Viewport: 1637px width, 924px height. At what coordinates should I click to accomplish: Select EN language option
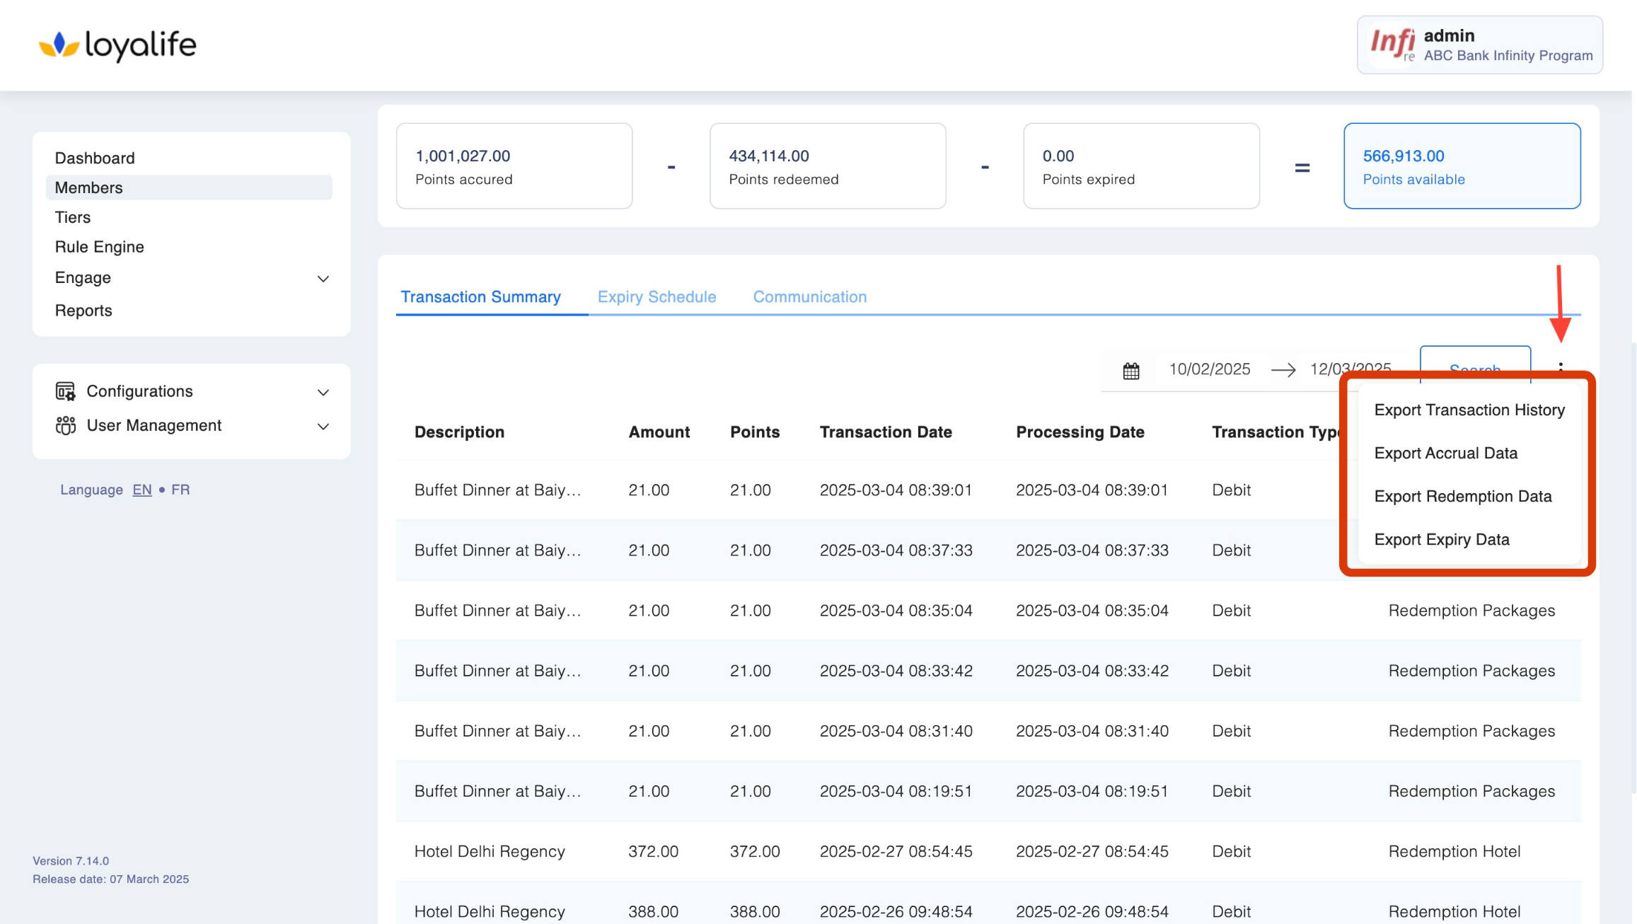(141, 490)
